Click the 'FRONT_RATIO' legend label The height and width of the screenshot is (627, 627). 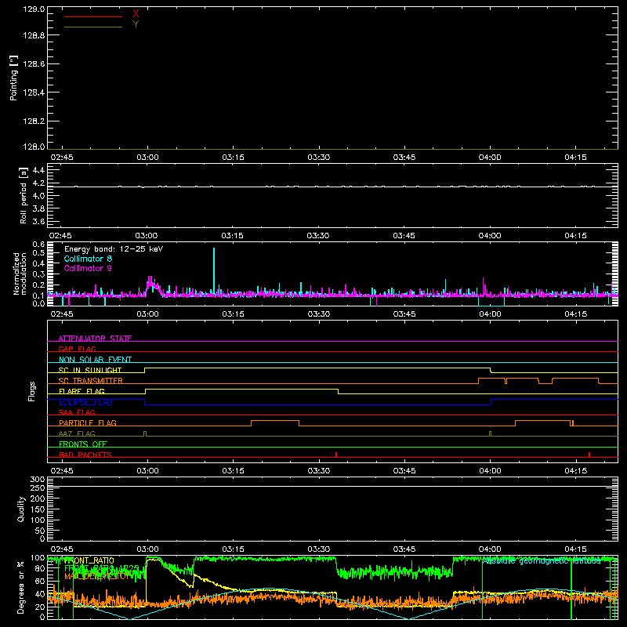(89, 560)
